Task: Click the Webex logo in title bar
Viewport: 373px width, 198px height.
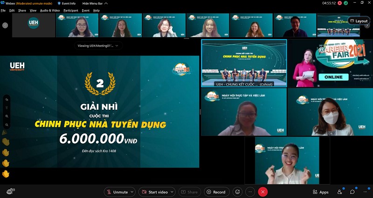Action: pos(3,3)
